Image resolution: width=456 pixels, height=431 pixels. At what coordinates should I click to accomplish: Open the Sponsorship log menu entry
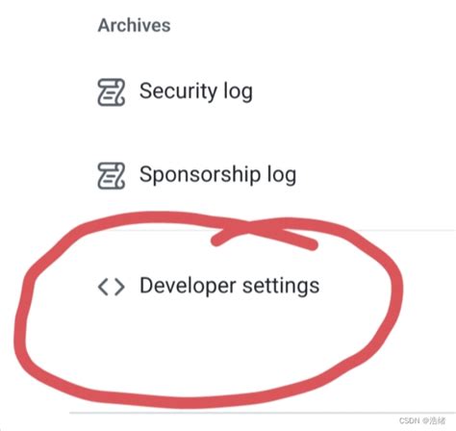[x=196, y=176]
